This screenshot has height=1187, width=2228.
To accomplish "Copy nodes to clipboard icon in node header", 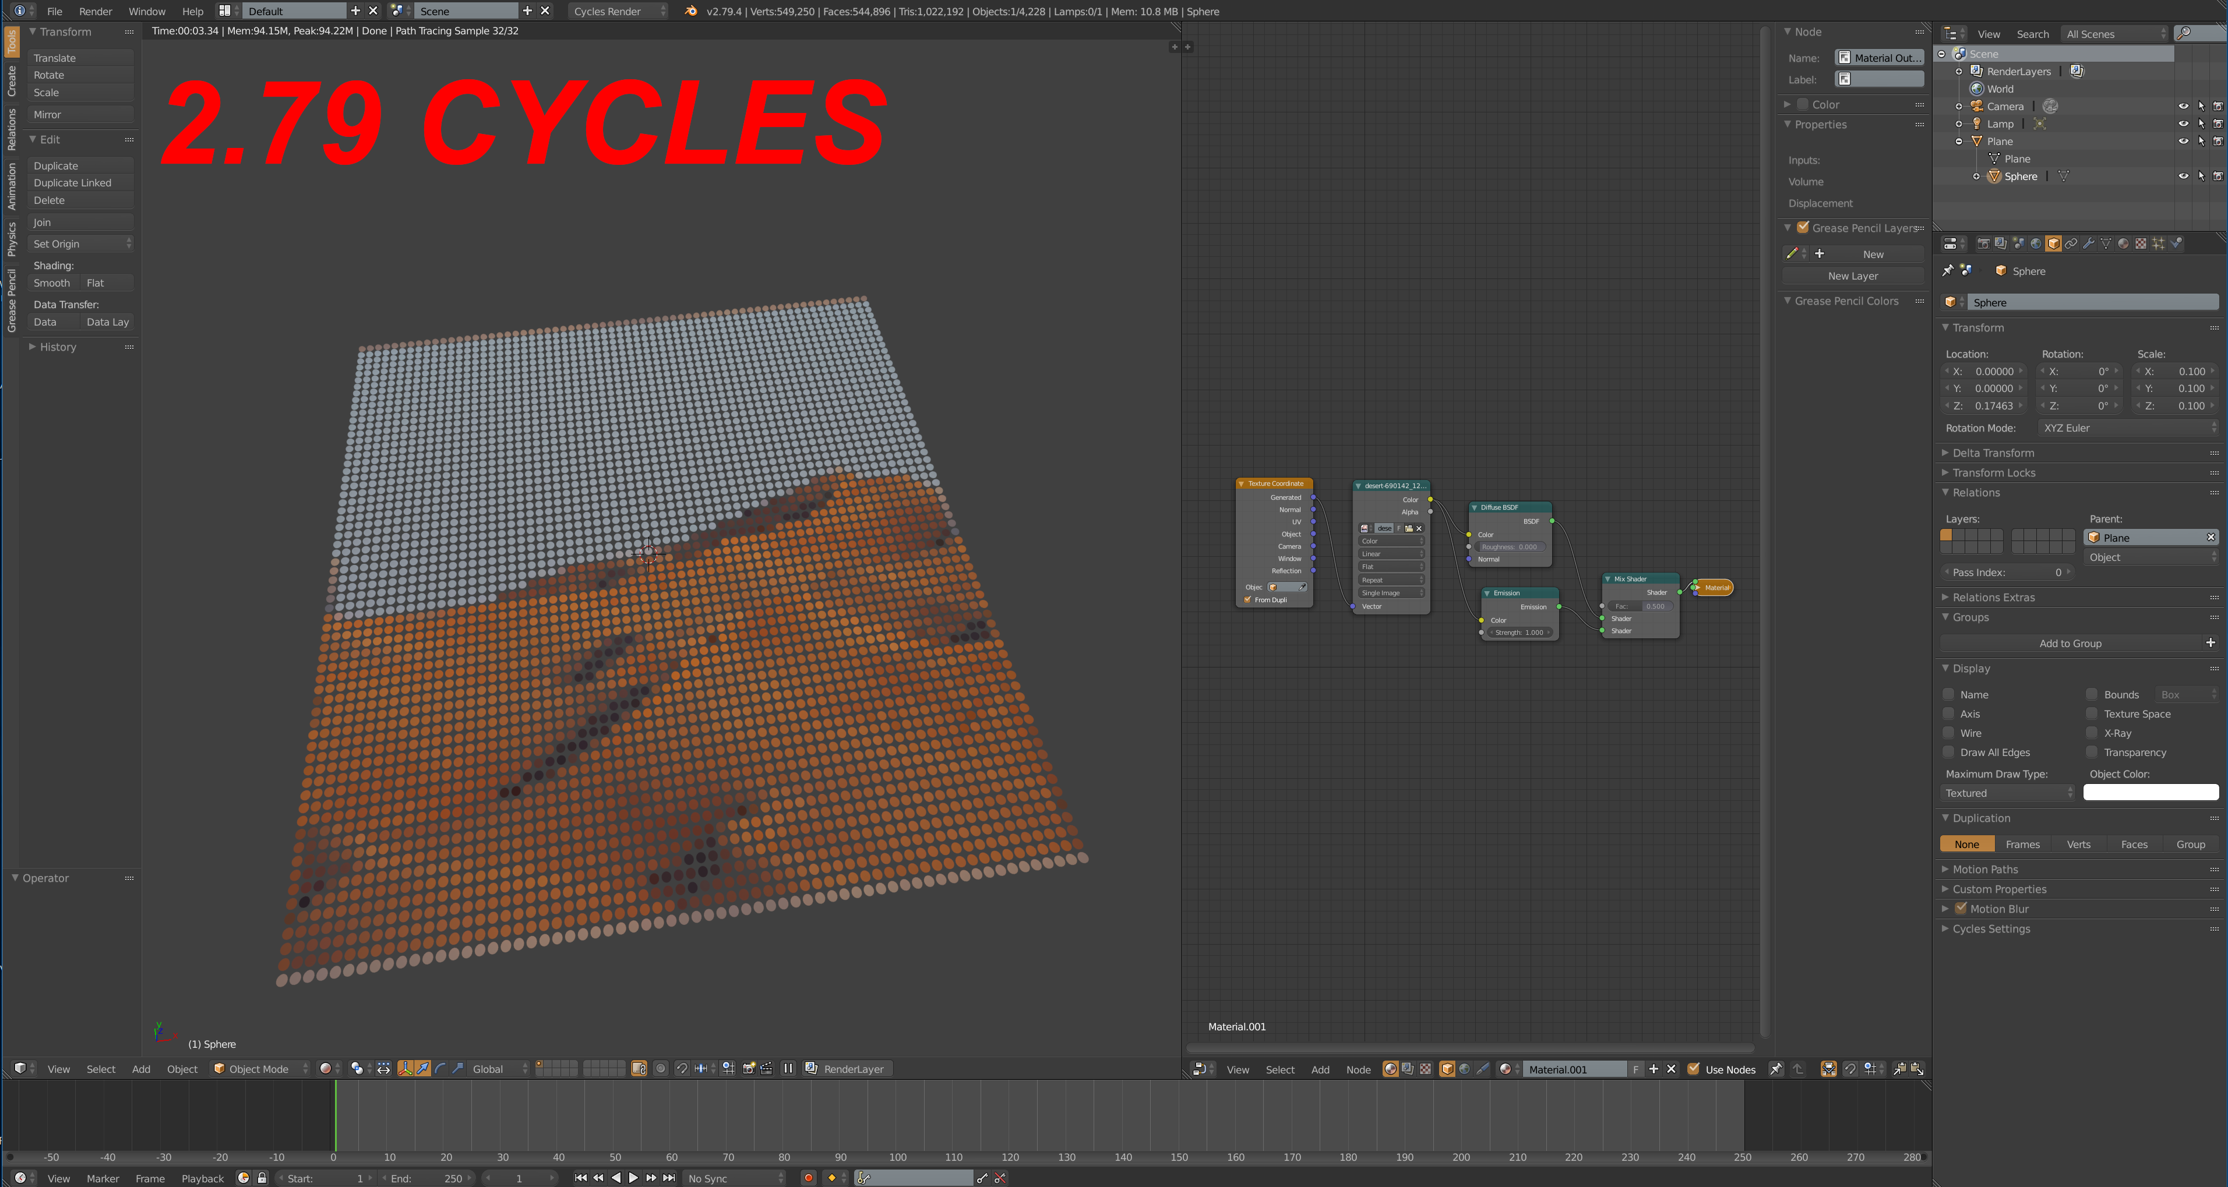I will tap(1899, 1069).
